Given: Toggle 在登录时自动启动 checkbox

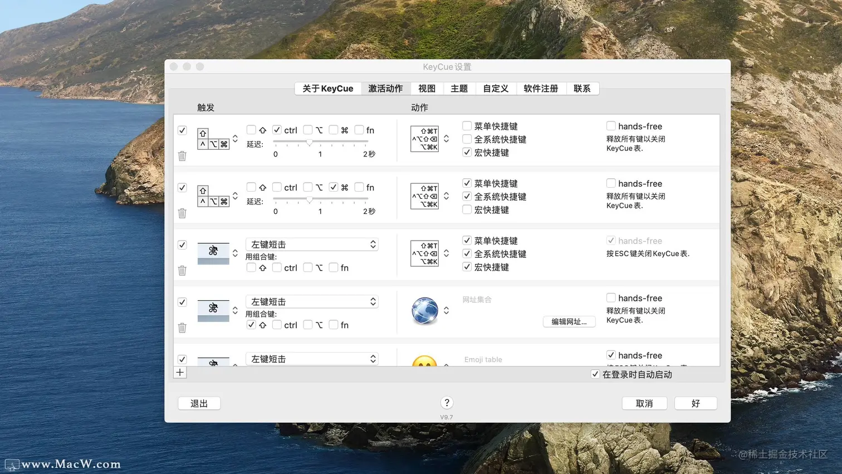Looking at the screenshot, I should pyautogui.click(x=595, y=374).
